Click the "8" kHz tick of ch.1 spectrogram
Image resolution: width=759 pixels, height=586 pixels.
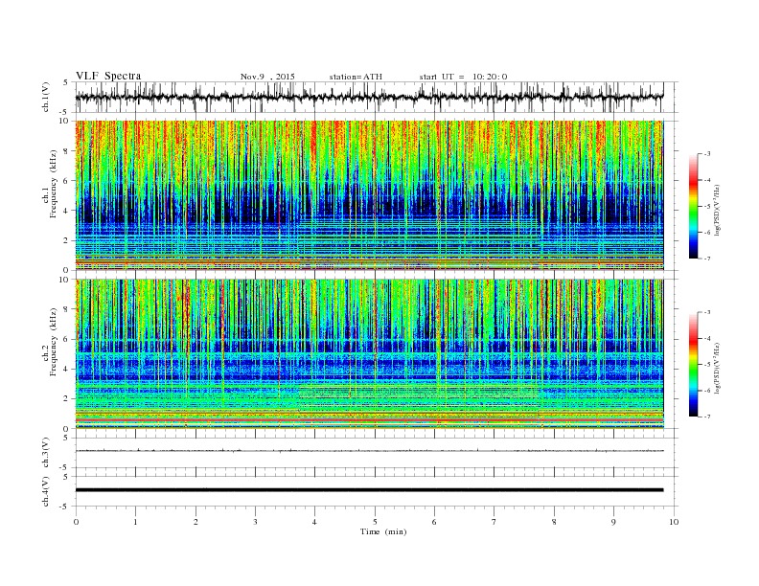[67, 151]
